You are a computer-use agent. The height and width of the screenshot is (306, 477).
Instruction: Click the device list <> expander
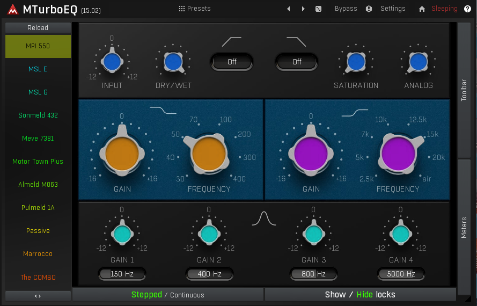click(x=38, y=296)
